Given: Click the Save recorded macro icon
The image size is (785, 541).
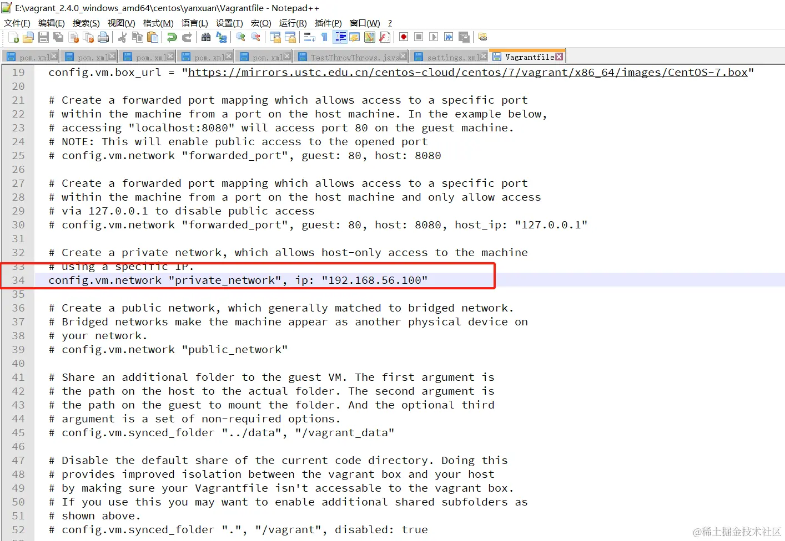Looking at the screenshot, I should pyautogui.click(x=464, y=37).
